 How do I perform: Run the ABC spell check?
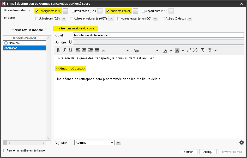(210, 50)
